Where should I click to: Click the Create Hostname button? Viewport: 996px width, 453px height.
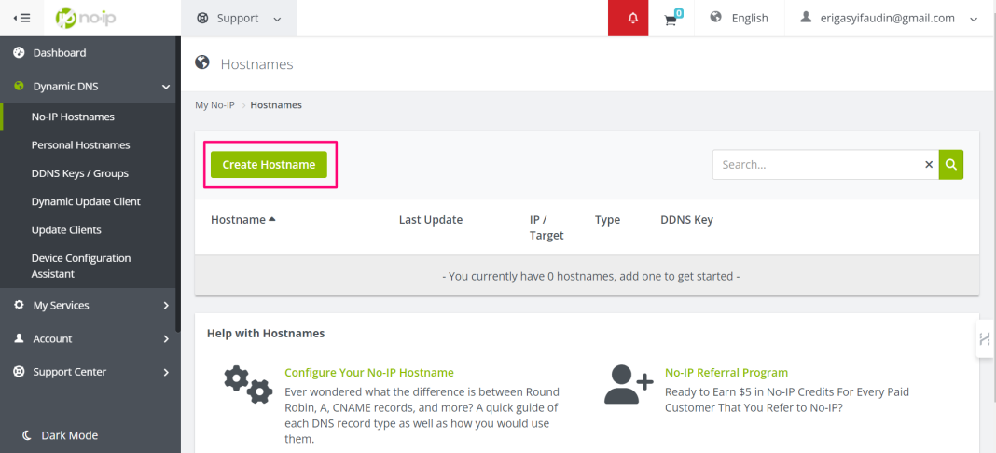(269, 164)
